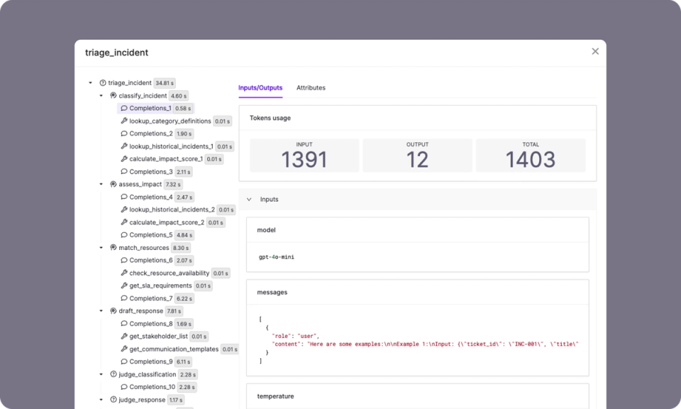Collapse the assess_impact span
The width and height of the screenshot is (681, 409).
tap(100, 184)
